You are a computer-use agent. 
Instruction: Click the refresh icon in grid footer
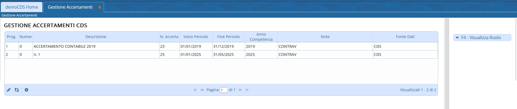pyautogui.click(x=17, y=90)
